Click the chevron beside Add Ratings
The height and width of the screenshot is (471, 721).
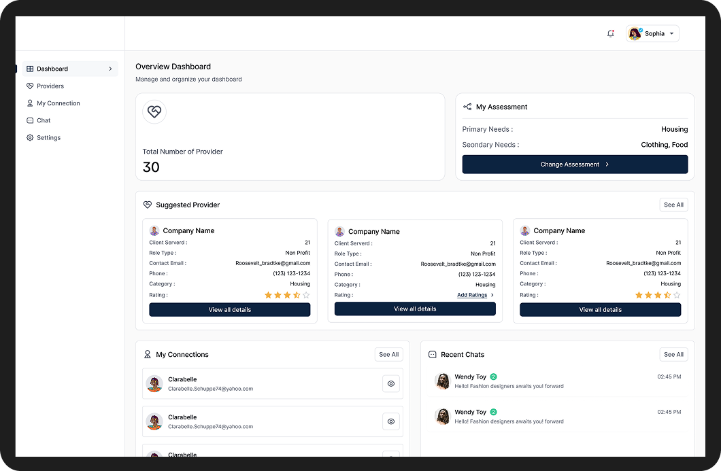492,295
